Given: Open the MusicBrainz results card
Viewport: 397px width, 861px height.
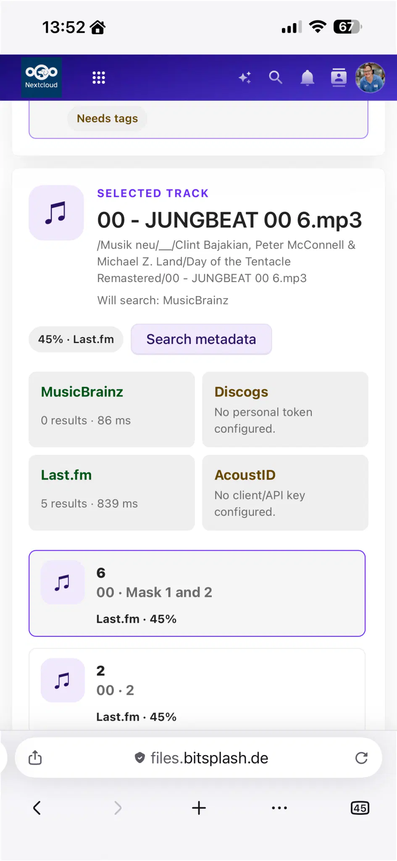Looking at the screenshot, I should [x=112, y=409].
